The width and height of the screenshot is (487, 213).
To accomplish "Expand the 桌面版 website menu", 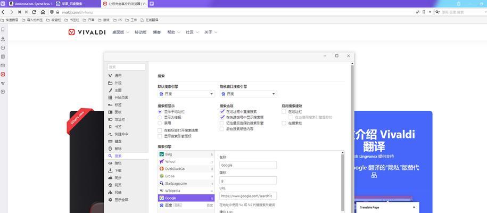I will tap(120, 32).
